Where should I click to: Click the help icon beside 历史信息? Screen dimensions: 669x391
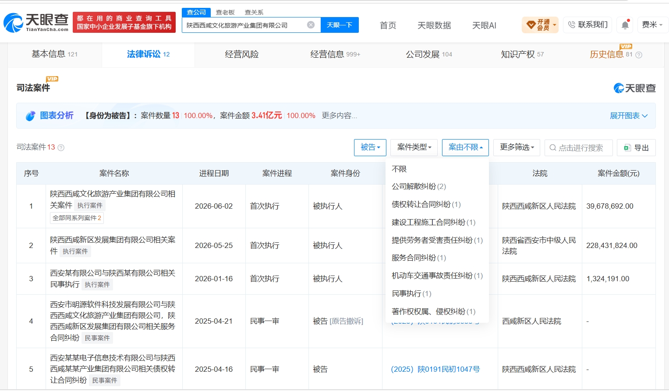coord(639,55)
